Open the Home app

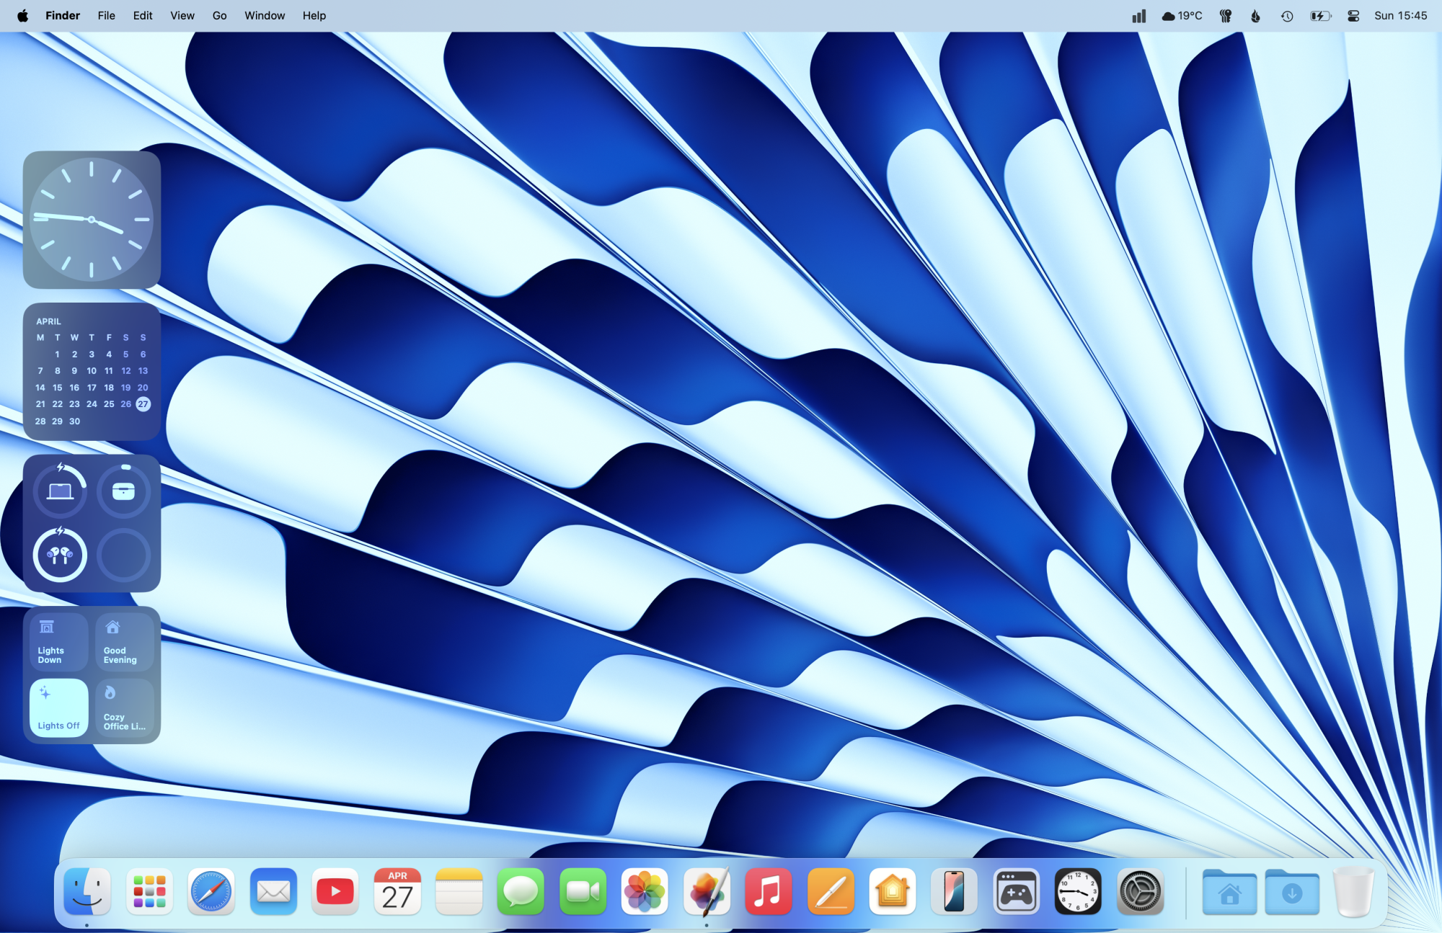(x=893, y=892)
